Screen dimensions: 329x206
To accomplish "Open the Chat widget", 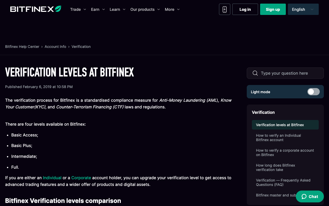I will (310, 196).
